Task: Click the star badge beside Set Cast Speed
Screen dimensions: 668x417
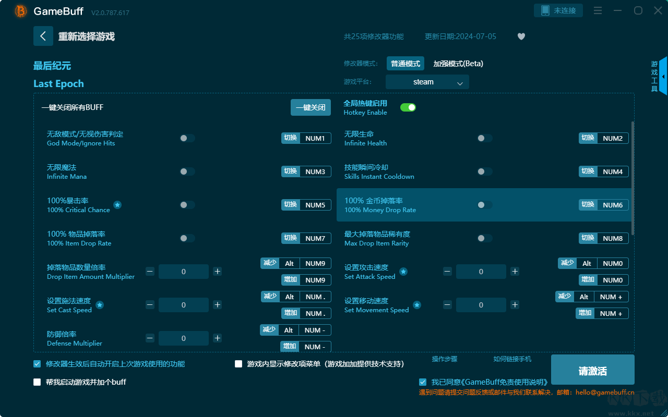Action: (x=100, y=305)
